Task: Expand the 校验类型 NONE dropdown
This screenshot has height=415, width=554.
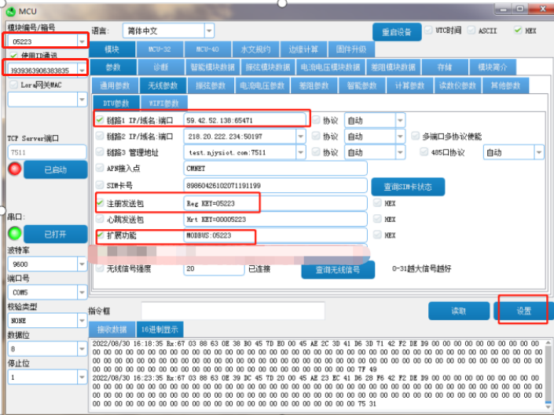Action: (x=79, y=320)
